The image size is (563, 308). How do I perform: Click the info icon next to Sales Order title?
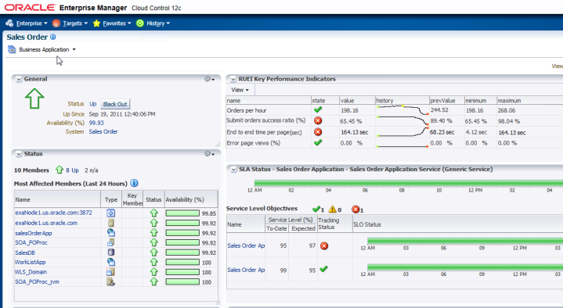coord(52,37)
